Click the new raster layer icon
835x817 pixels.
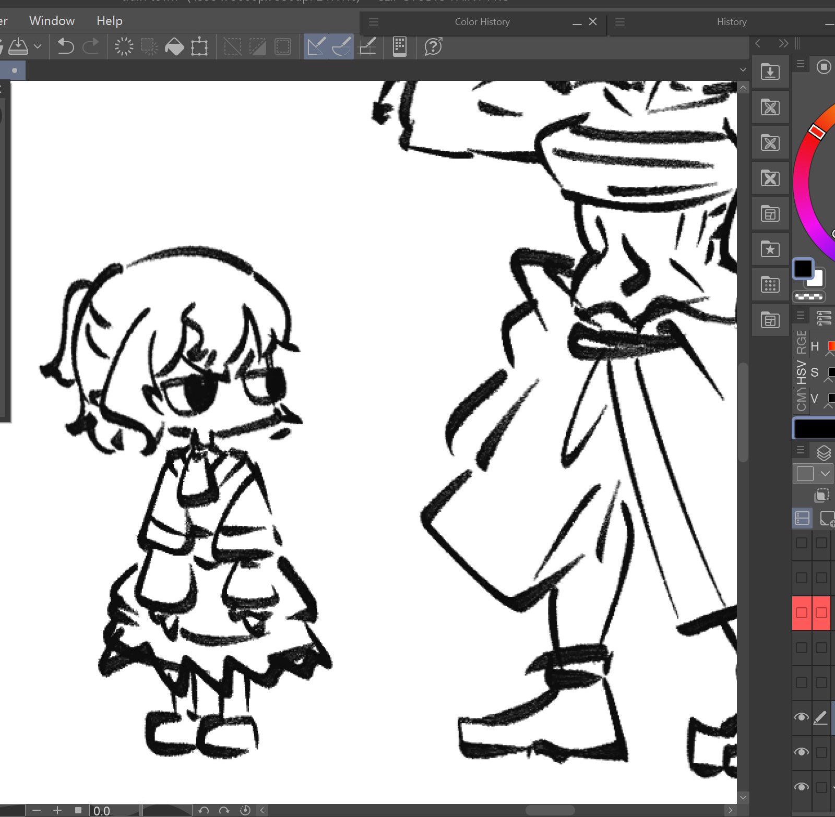(827, 518)
